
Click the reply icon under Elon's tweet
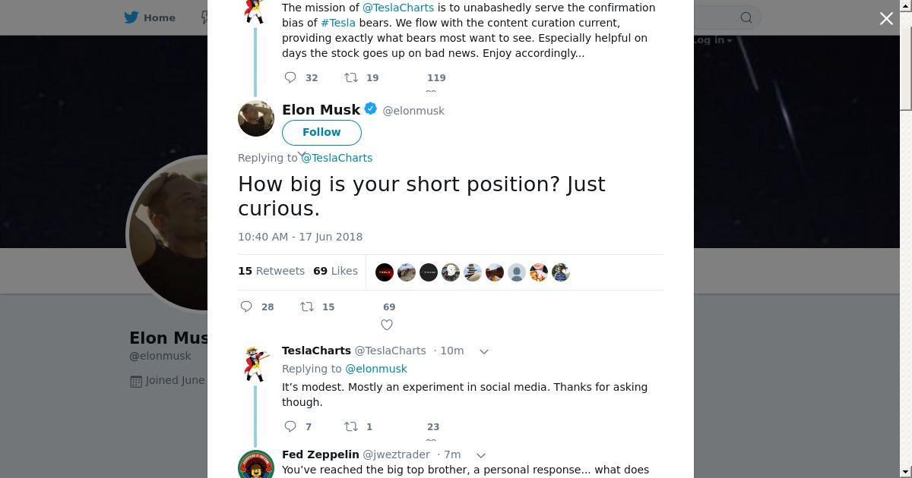(246, 307)
